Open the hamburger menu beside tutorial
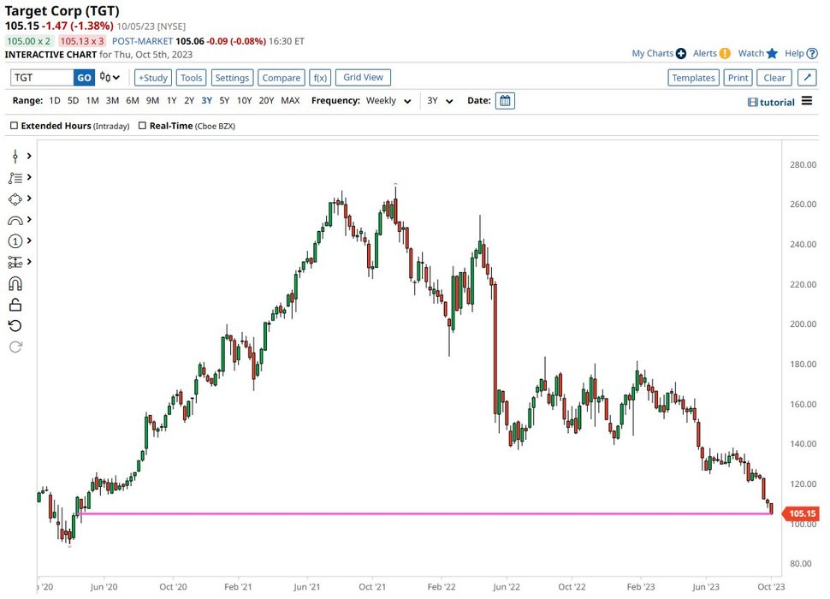This screenshot has width=830, height=599. tap(807, 102)
